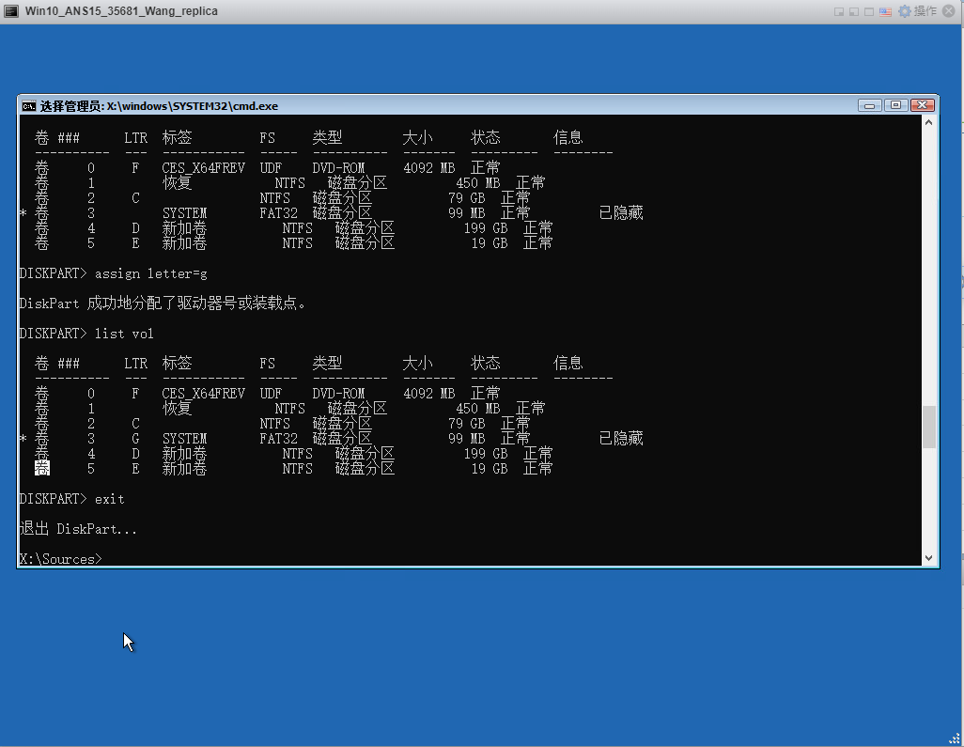Click the cmd vertical scrollbar thumb

coord(929,427)
